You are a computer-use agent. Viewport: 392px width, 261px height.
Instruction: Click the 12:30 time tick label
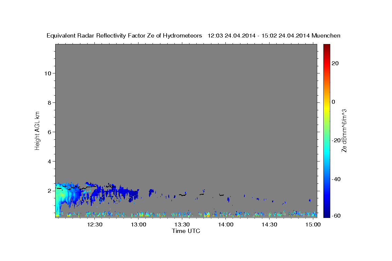(95, 225)
